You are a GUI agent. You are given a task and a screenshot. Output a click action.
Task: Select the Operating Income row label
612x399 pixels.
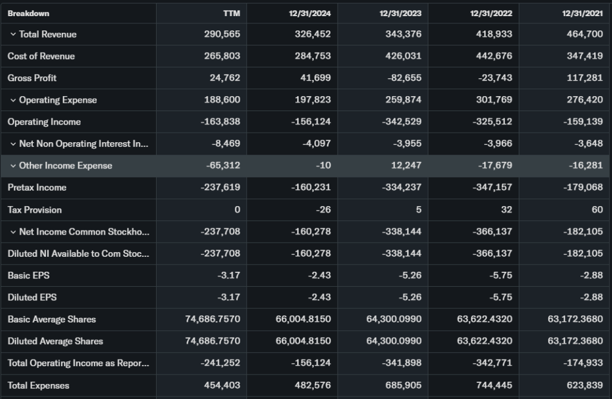click(44, 122)
